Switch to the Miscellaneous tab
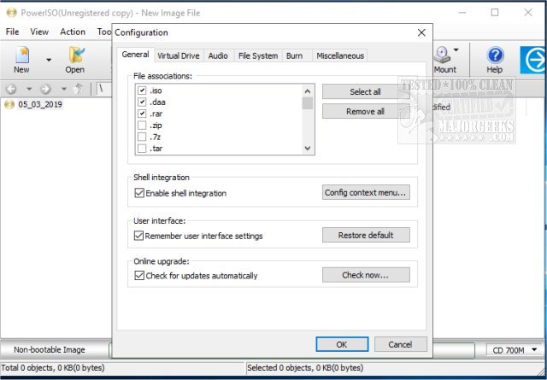The width and height of the screenshot is (547, 380). click(340, 56)
